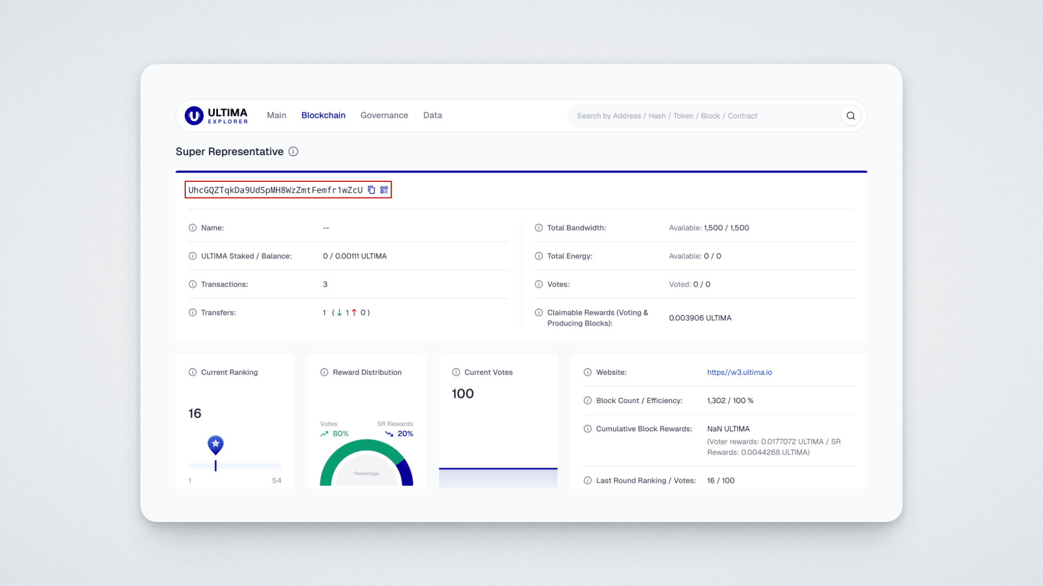Open the w3.ultima.io website link
Image resolution: width=1043 pixels, height=586 pixels.
pos(739,372)
